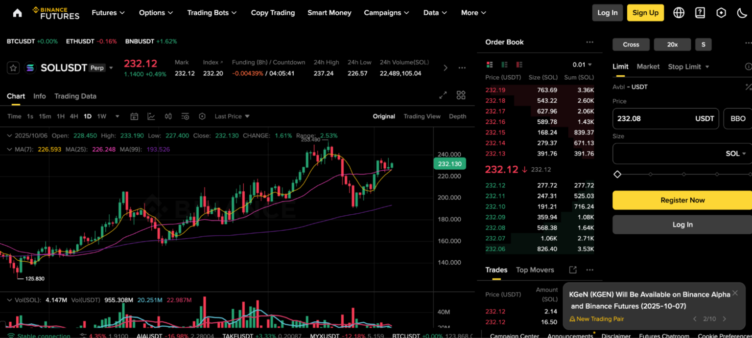Switch to the Trading Data tab

(75, 96)
